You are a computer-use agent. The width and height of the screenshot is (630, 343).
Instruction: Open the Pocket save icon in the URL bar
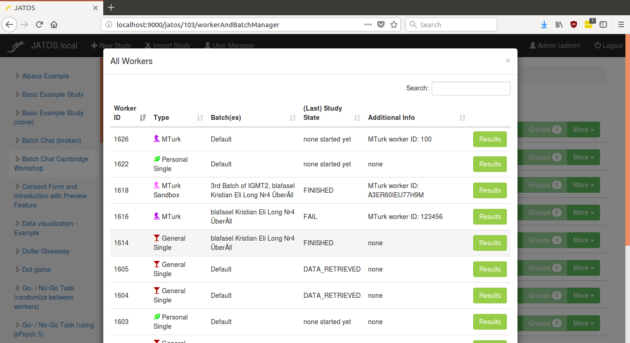381,24
